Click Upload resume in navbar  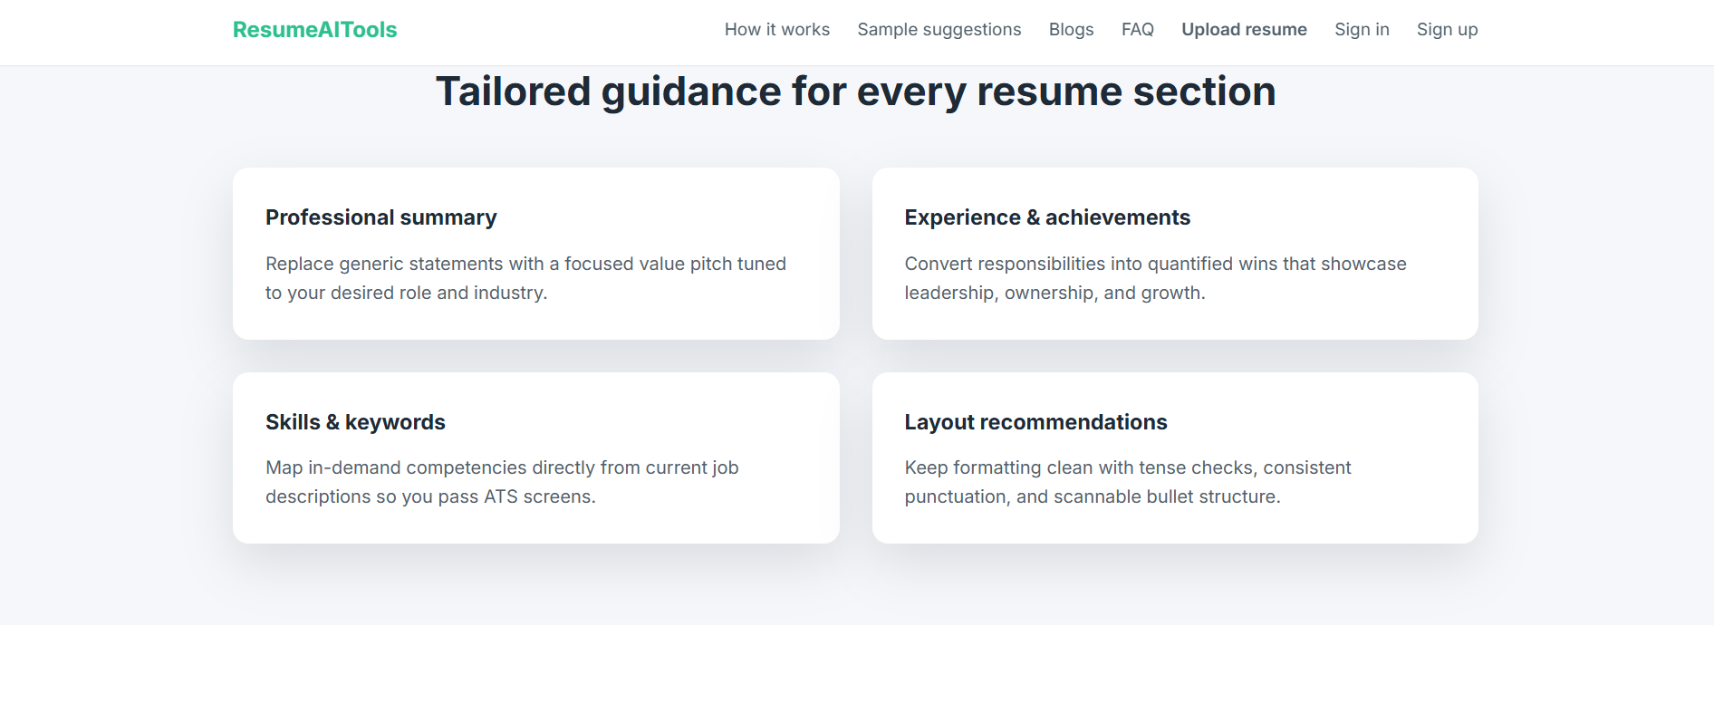coord(1244,30)
